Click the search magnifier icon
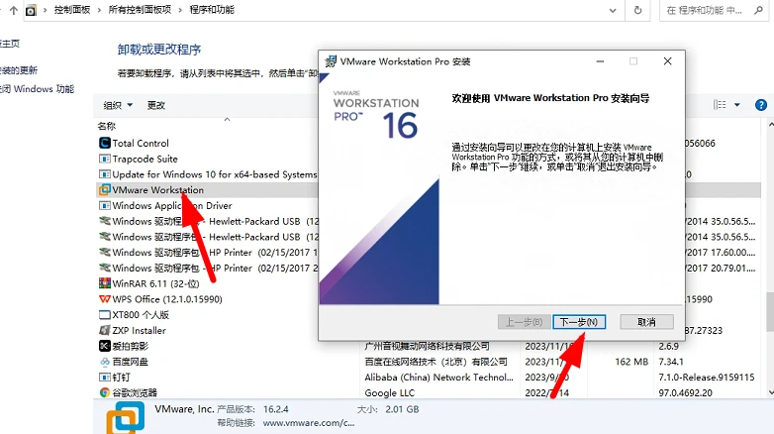This screenshot has width=774, height=434. 758,10
